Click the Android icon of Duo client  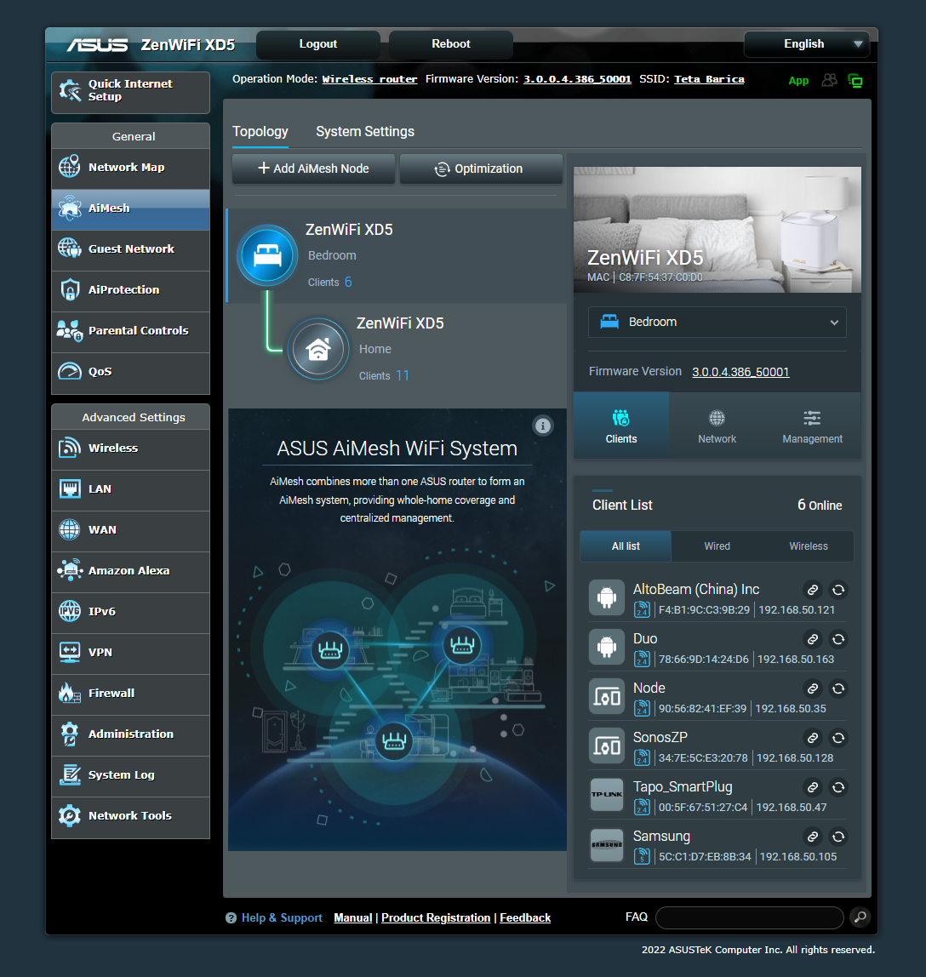(x=607, y=647)
